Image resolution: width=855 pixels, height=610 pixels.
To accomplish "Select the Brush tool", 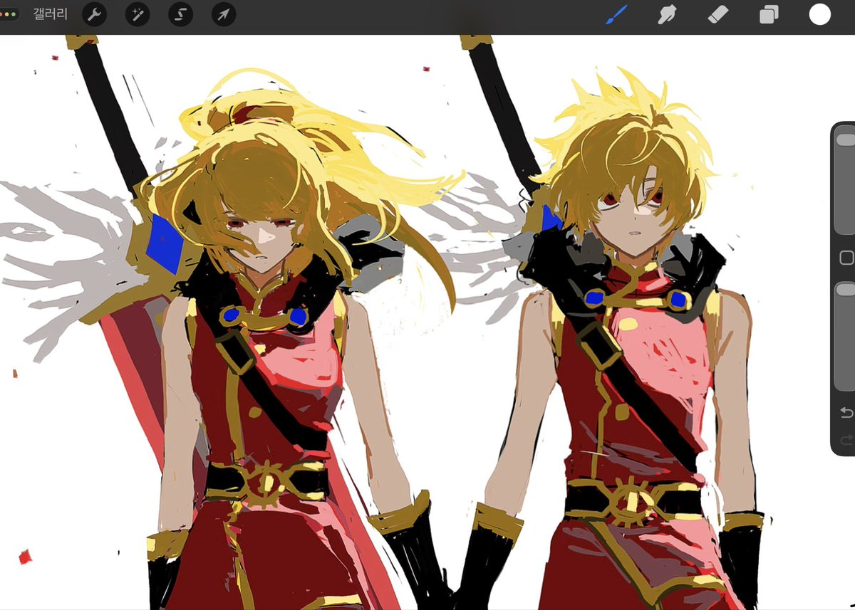I will pyautogui.click(x=616, y=14).
